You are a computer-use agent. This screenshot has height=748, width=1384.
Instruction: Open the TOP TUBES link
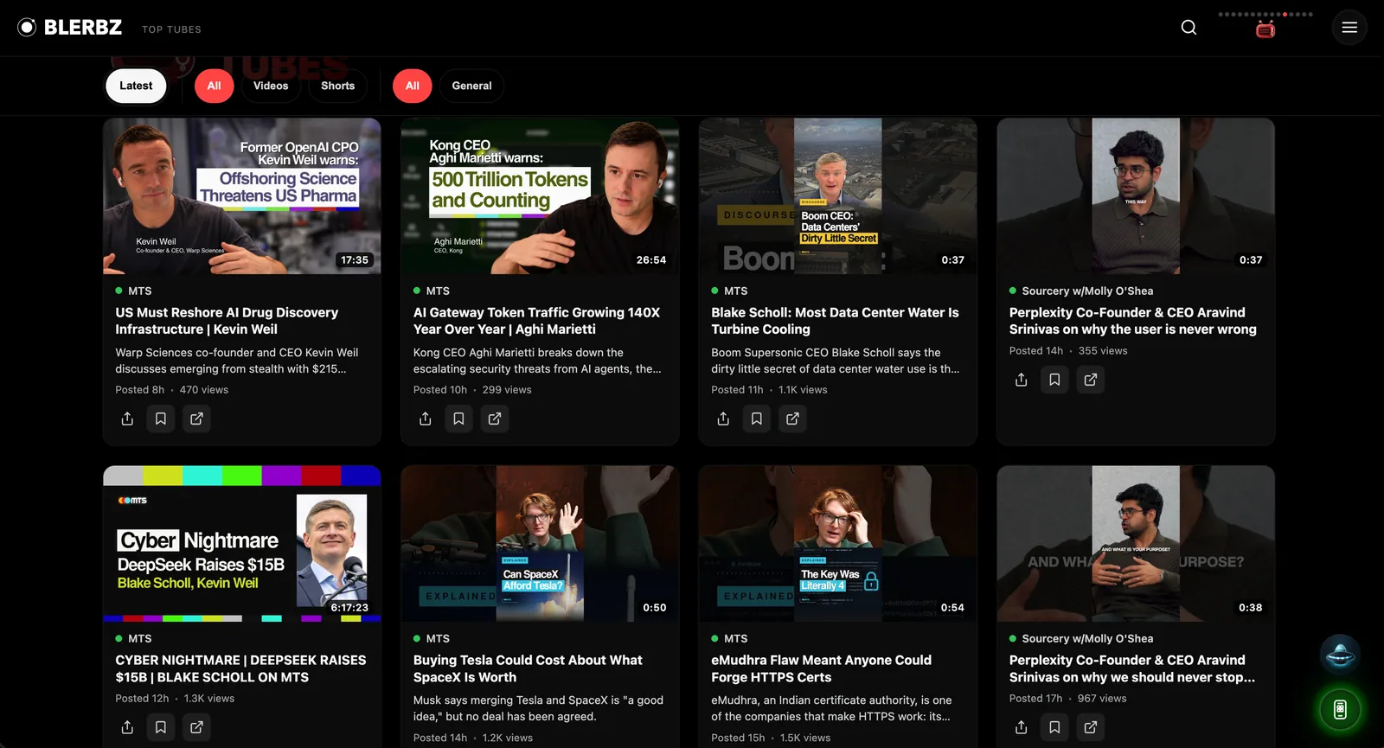pos(171,29)
